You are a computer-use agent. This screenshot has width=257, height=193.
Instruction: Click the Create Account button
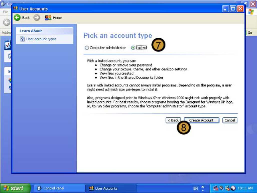coord(201,120)
